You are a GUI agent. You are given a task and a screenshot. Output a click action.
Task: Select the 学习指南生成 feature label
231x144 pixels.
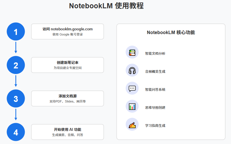click(x=155, y=126)
